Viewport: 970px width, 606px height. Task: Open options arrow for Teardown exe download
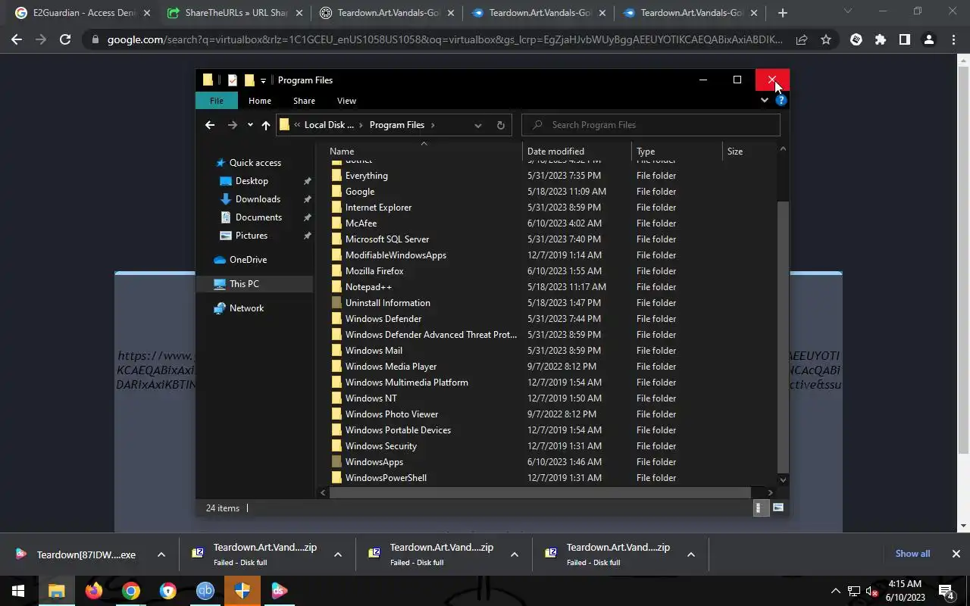pos(161,554)
